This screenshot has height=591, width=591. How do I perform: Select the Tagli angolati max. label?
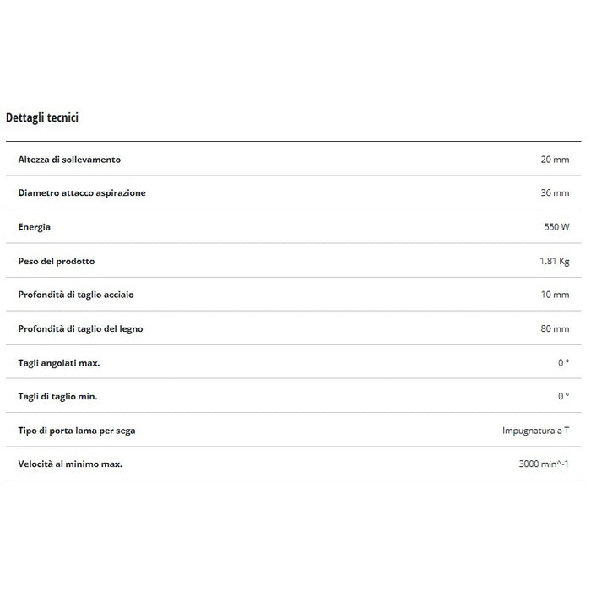click(59, 362)
